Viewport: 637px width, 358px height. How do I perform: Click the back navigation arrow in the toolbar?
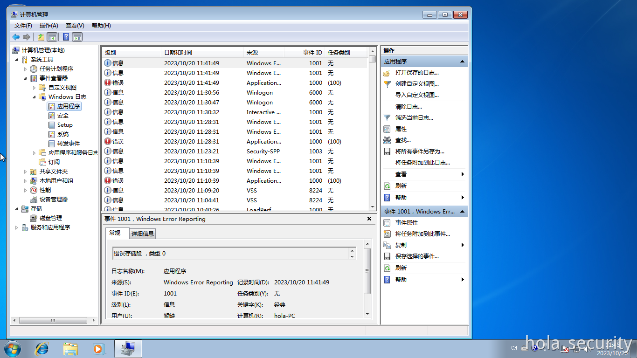(x=15, y=37)
